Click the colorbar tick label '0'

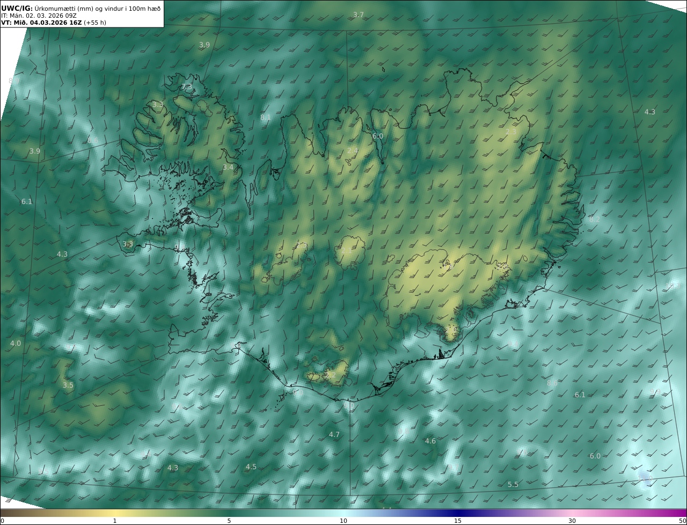coord(2,521)
